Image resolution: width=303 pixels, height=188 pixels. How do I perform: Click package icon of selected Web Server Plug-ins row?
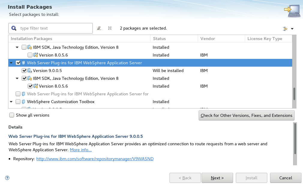23,63
